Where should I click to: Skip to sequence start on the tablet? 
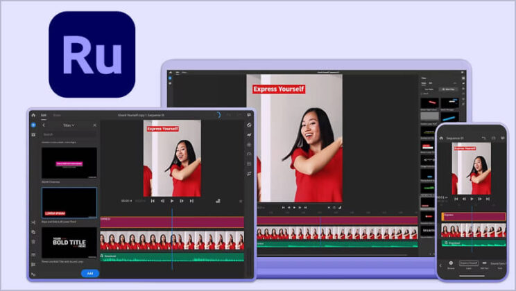click(153, 201)
